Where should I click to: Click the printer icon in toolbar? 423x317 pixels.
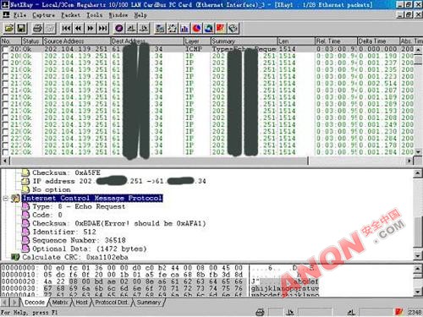pos(37,28)
